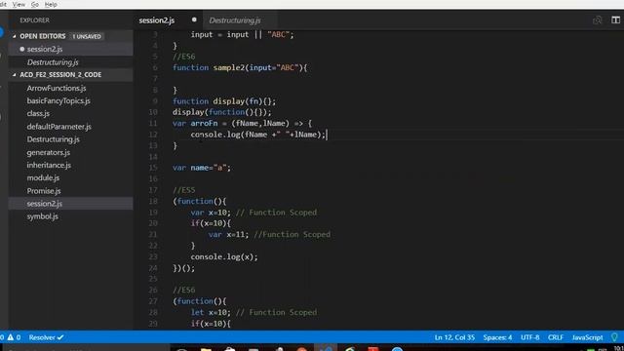Screen dimensions: 624x351
Task: Click the CRLF line ending indicator
Action: tap(555, 337)
